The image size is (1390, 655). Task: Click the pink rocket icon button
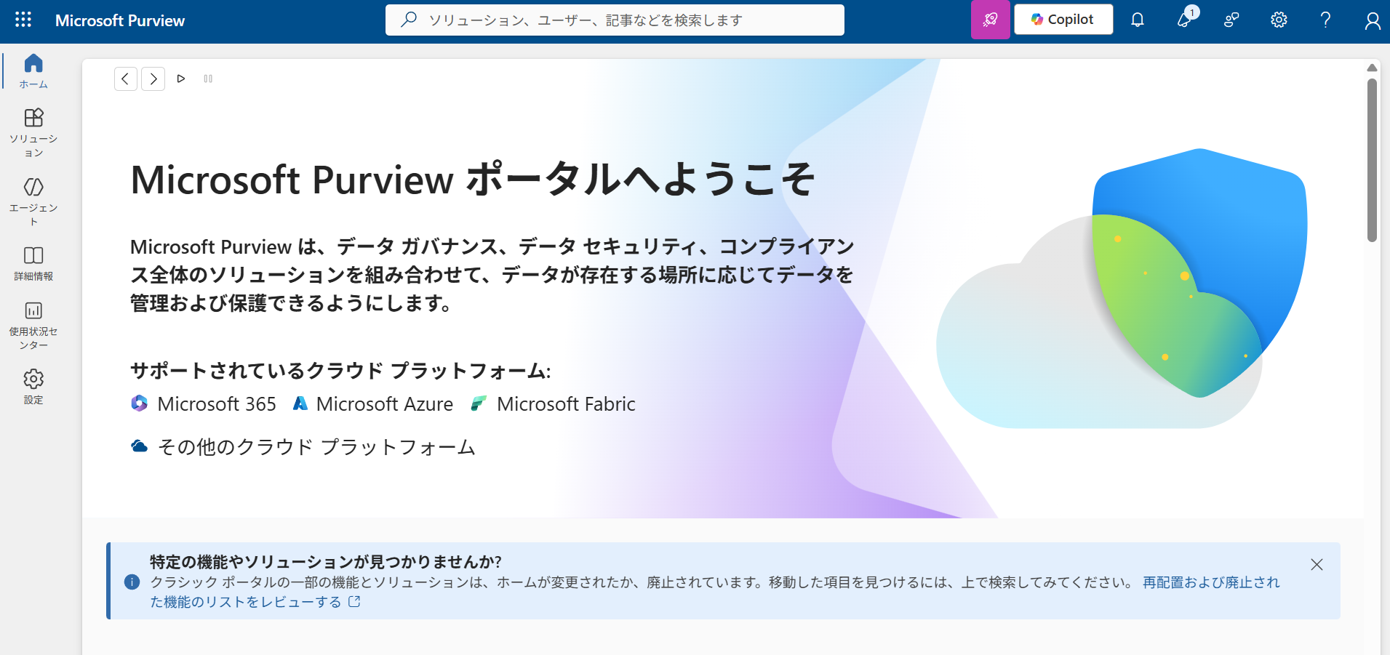(990, 20)
